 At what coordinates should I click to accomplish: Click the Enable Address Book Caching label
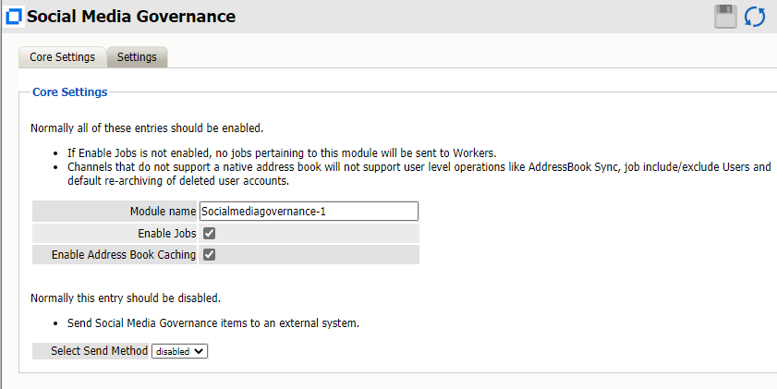pos(124,255)
